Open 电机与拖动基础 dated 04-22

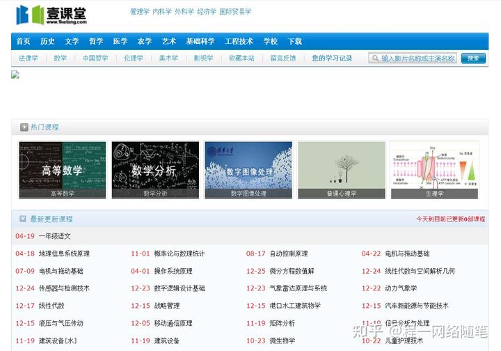click(x=407, y=253)
